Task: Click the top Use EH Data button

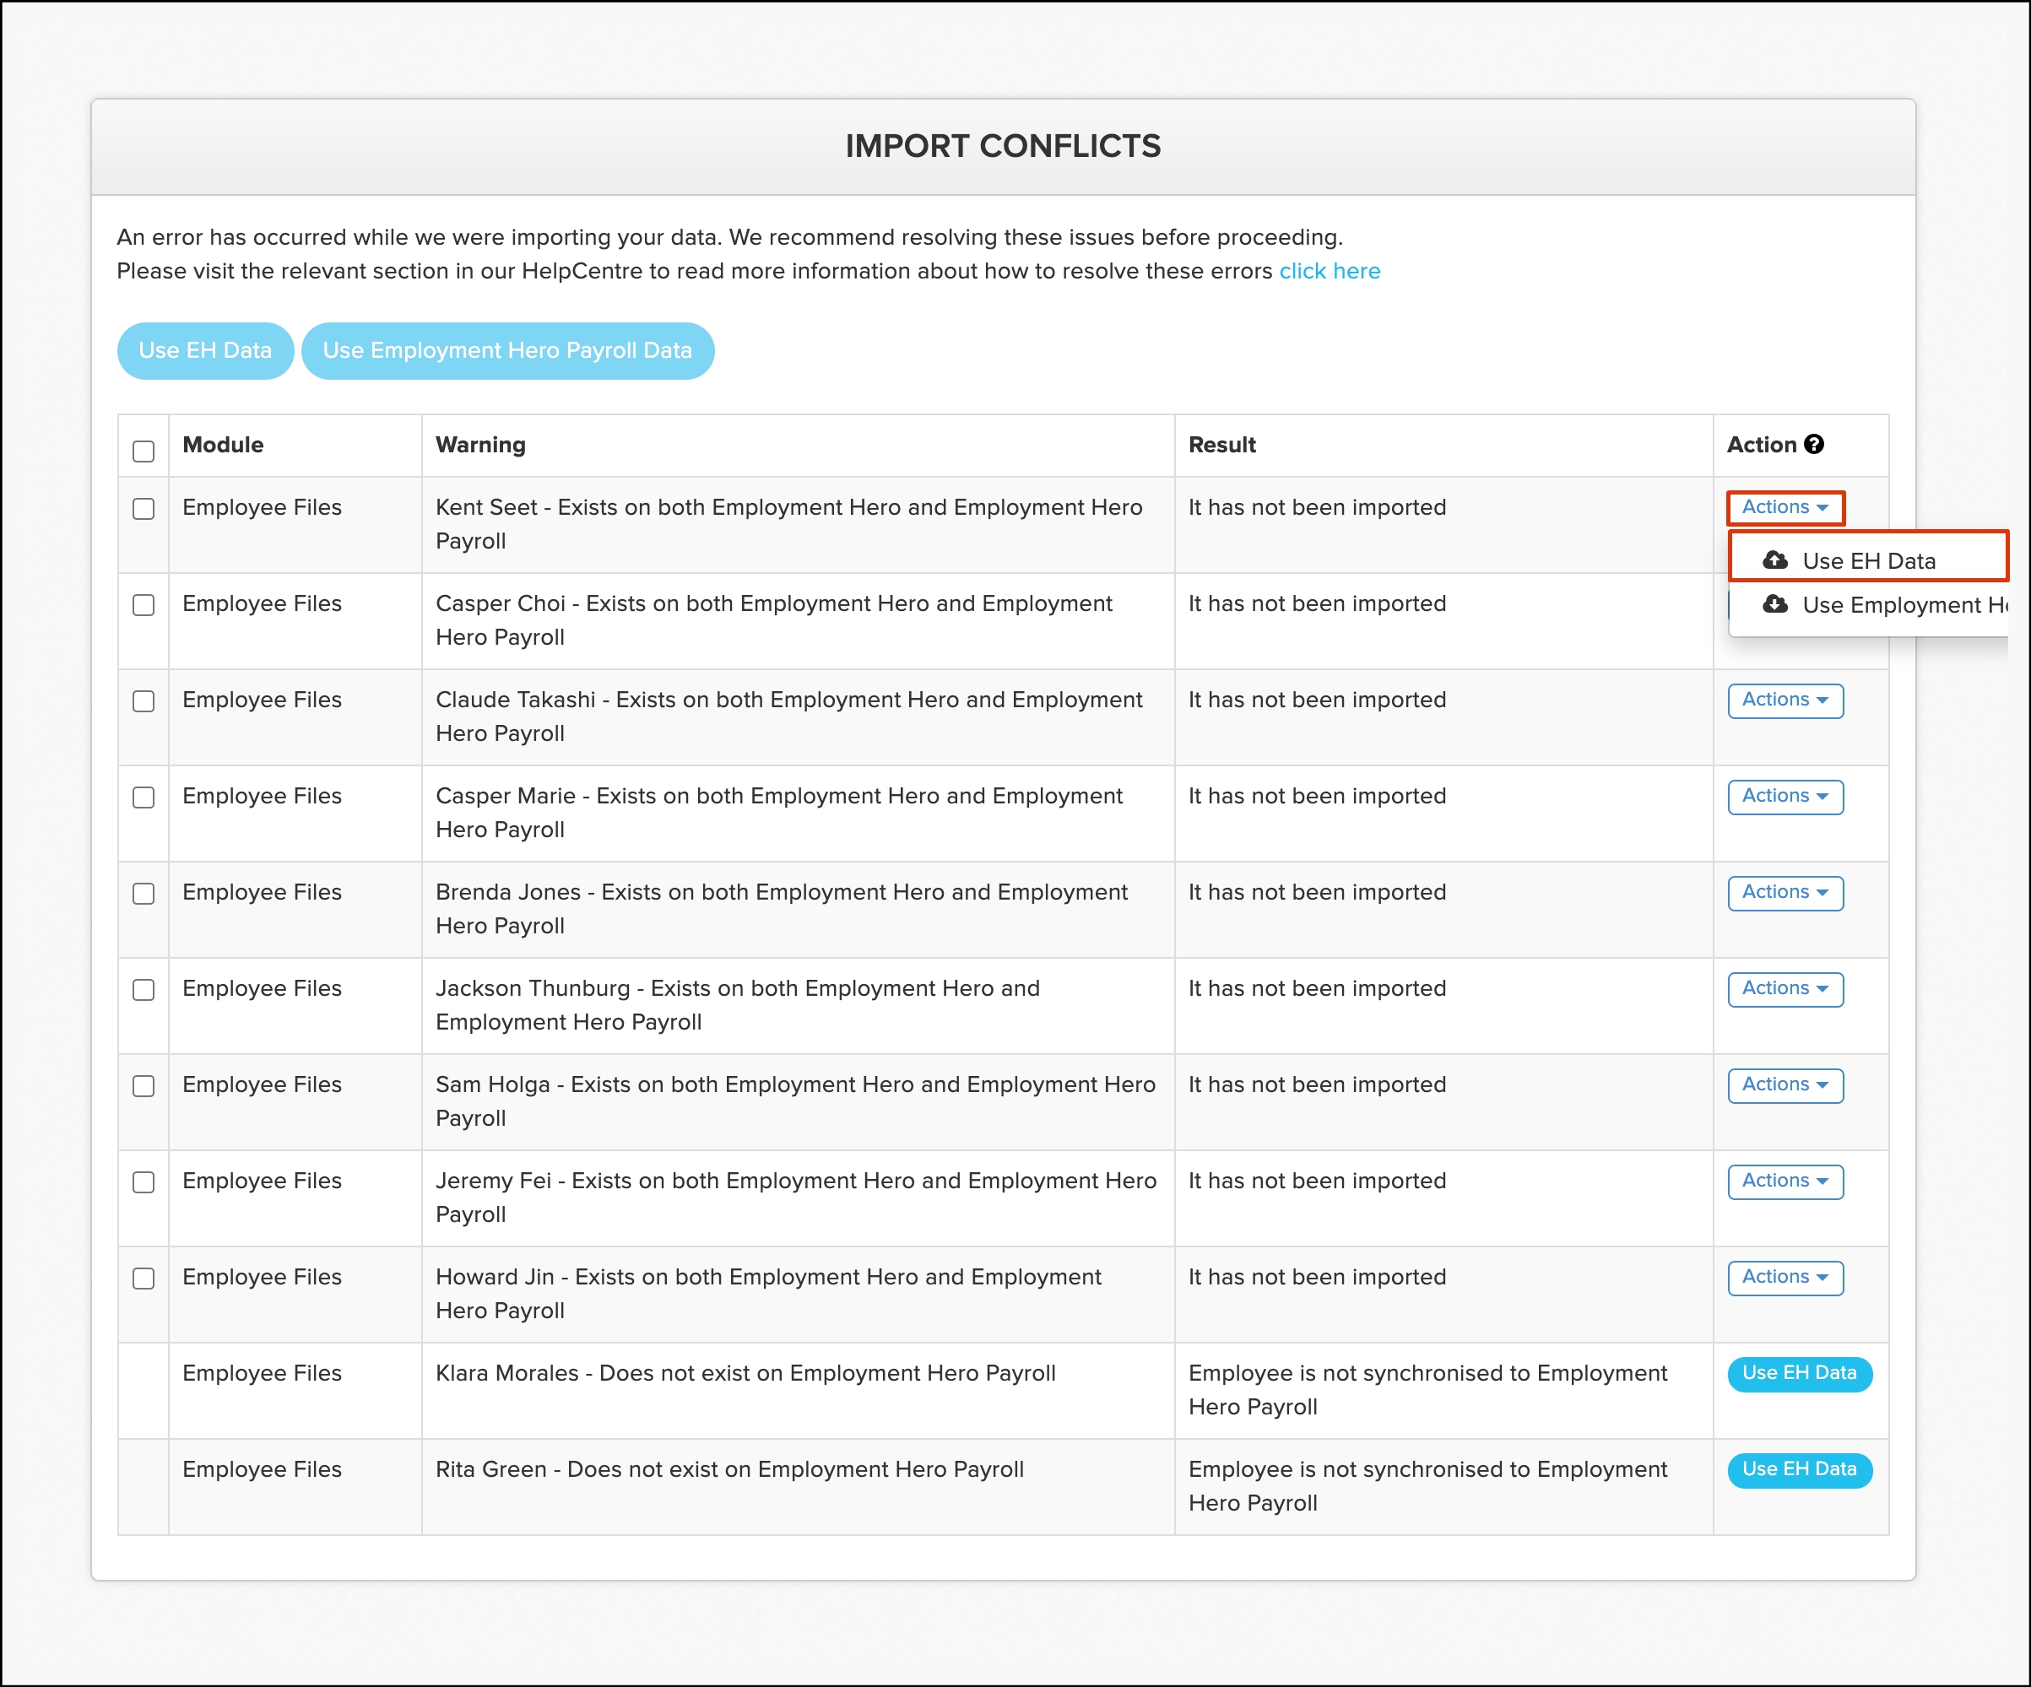Action: (205, 350)
